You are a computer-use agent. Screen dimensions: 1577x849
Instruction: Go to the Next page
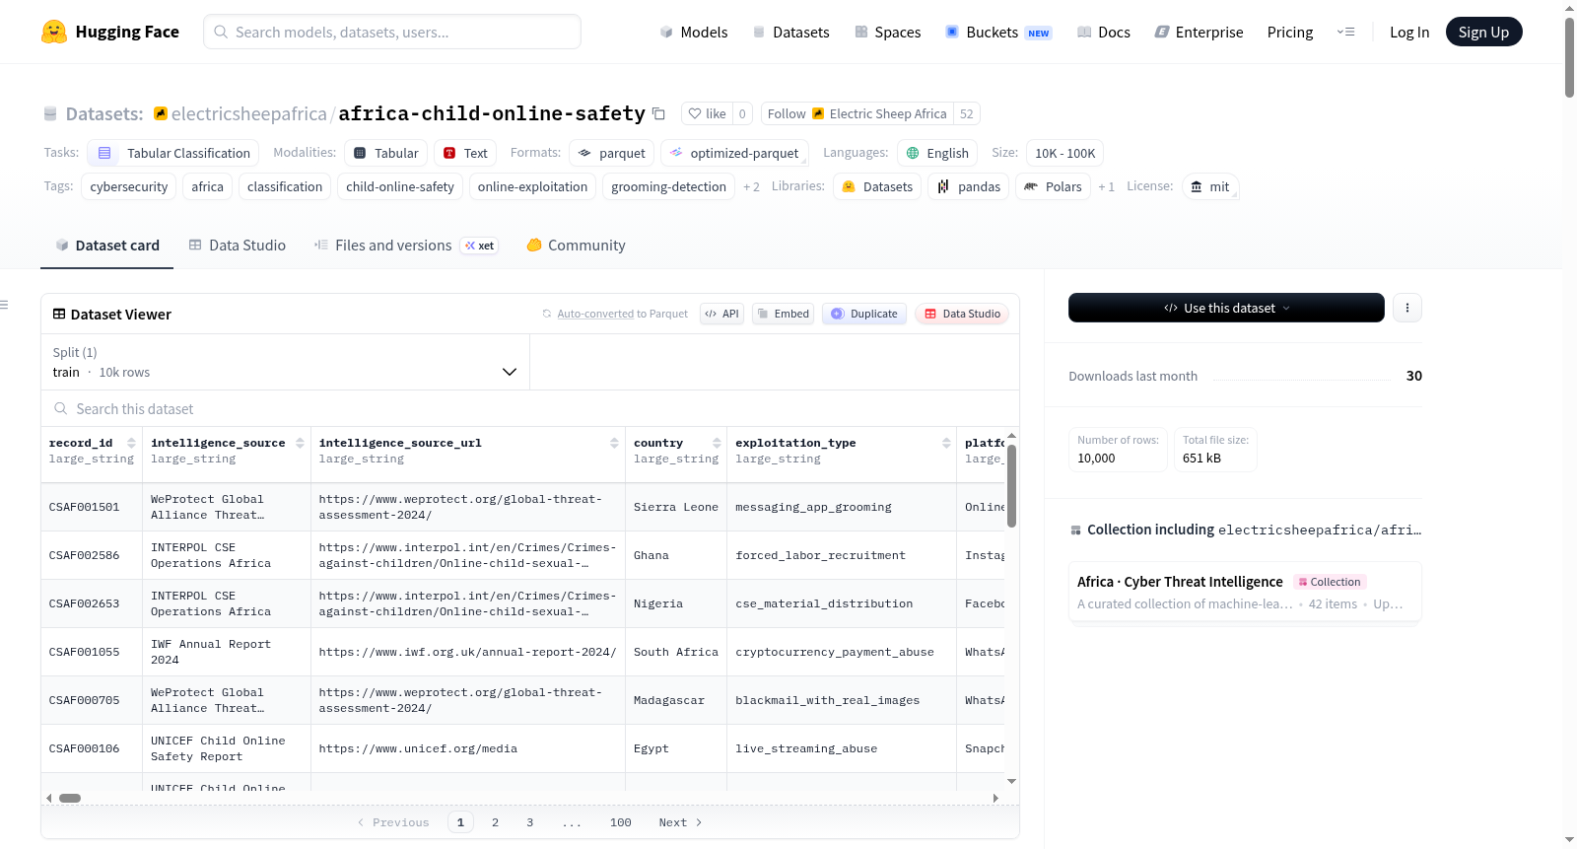coord(680,822)
